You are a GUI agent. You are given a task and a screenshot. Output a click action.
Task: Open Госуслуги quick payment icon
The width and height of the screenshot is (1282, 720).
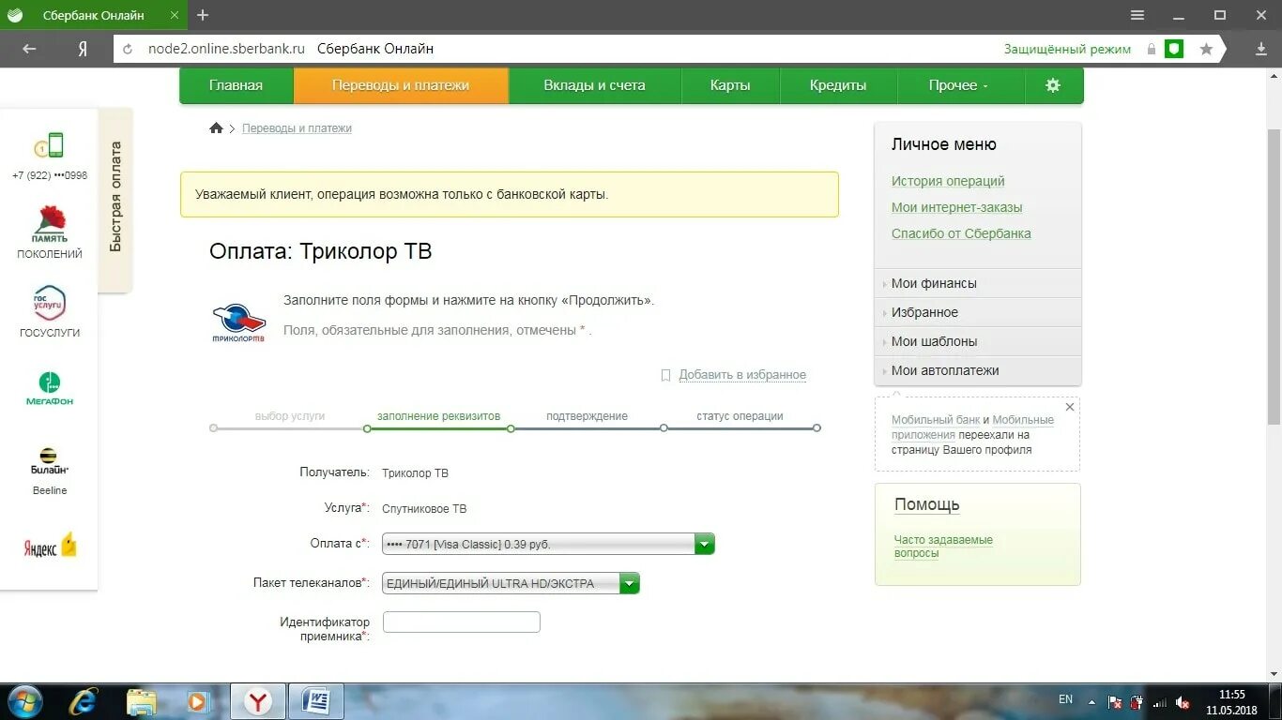[50, 304]
